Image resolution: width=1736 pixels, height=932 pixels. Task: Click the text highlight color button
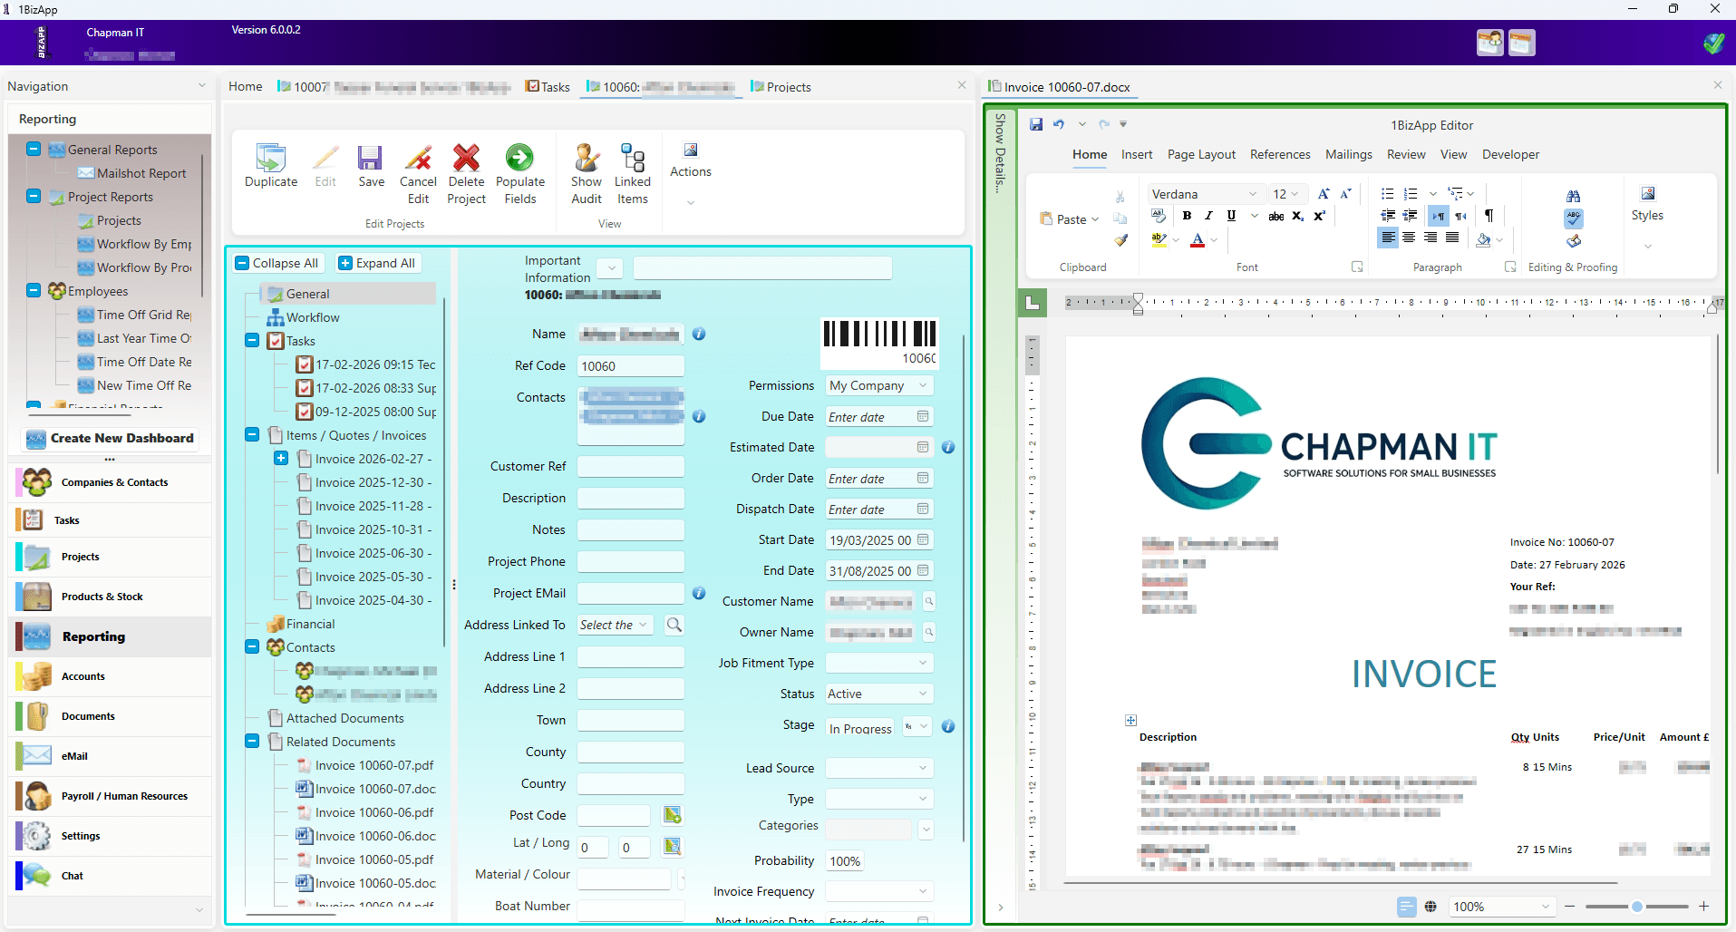(1159, 240)
